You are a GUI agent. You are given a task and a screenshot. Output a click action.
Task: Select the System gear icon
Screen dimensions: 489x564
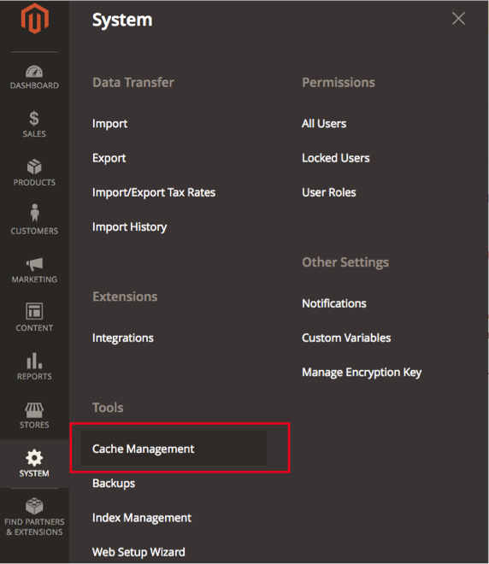(x=34, y=457)
